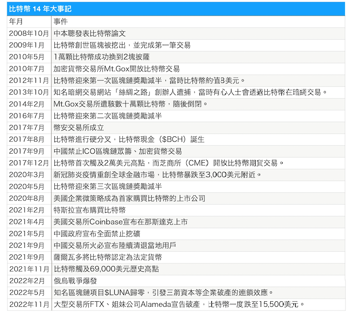Viewport: 351px width, 316px height.
Task: Select event about 美國企業微策略購買比特幣
Action: pos(129,198)
